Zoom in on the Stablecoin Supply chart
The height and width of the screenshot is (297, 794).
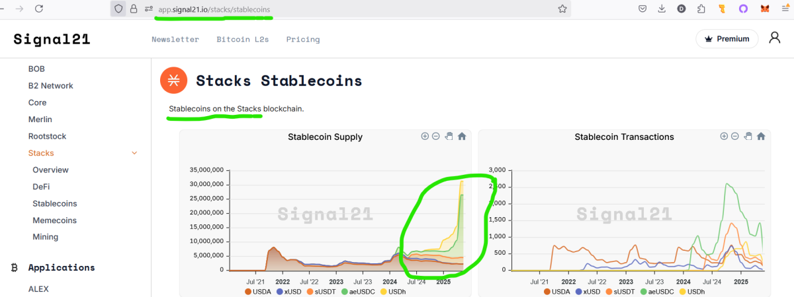click(x=425, y=136)
